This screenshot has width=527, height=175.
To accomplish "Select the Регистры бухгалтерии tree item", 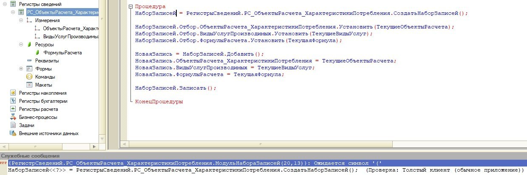I will pos(43,101).
